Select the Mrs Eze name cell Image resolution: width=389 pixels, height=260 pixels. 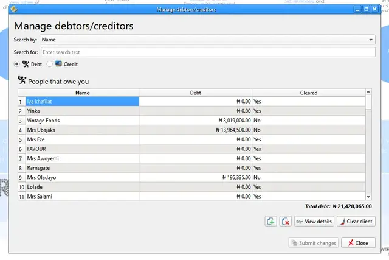(x=83, y=139)
